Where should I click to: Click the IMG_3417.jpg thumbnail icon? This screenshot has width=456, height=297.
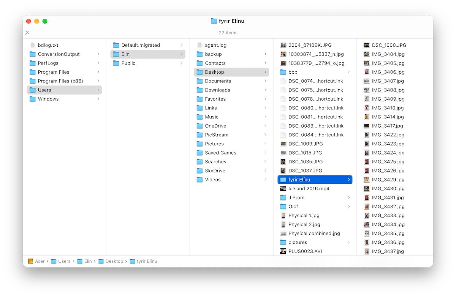367,126
